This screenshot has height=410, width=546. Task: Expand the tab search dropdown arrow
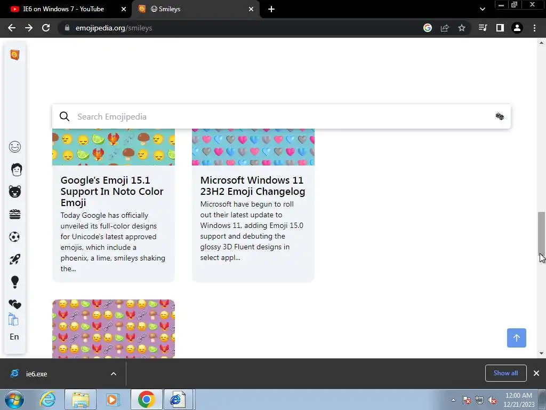[x=482, y=9]
